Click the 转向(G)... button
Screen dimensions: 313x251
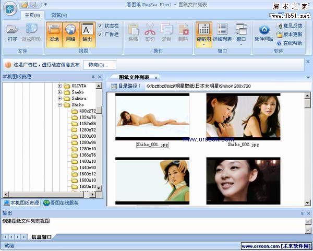click(x=100, y=65)
